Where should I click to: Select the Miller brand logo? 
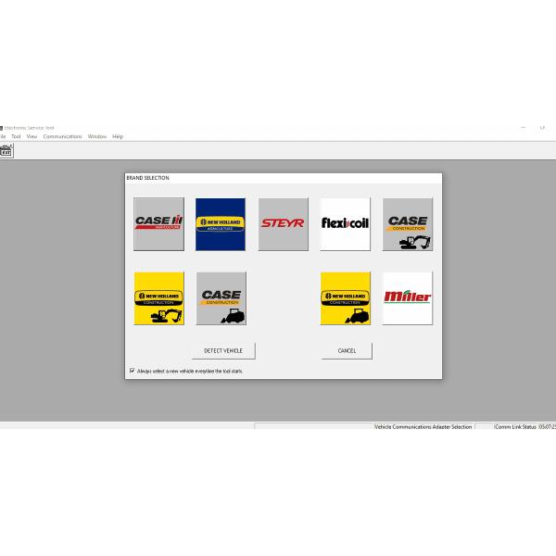407,297
